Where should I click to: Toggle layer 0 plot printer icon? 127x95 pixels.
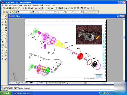17,12
